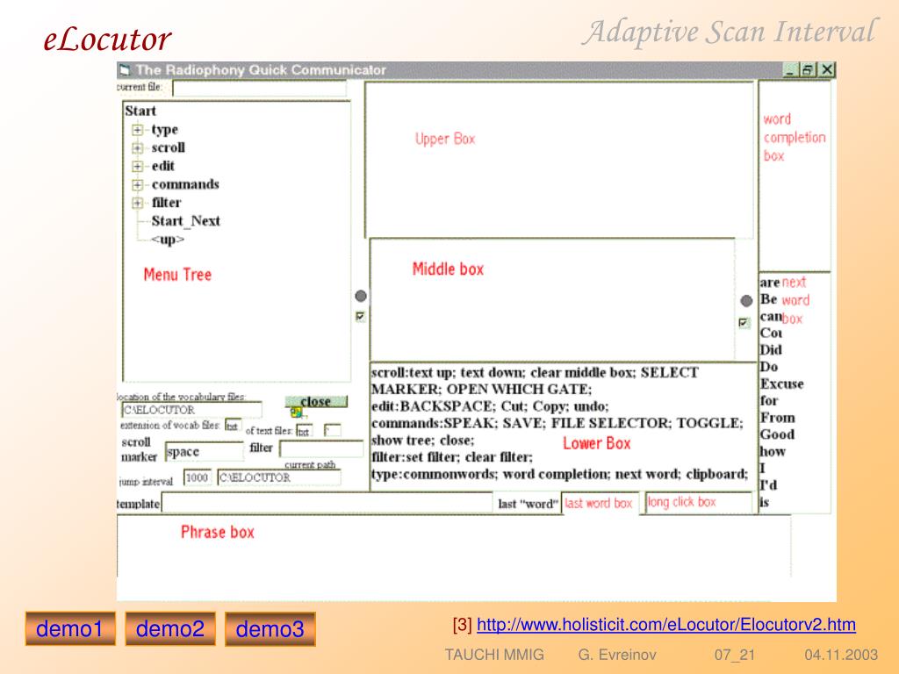Viewport: 899px width, 674px height.
Task: Expand the filter node in menu tree
Action: [137, 203]
